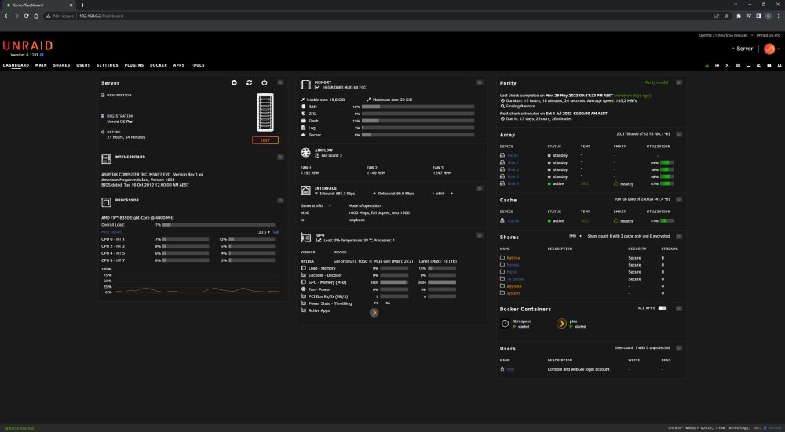Image resolution: width=785 pixels, height=432 pixels.
Task: Open the GPU Active Apps plex icon
Action: click(x=374, y=313)
